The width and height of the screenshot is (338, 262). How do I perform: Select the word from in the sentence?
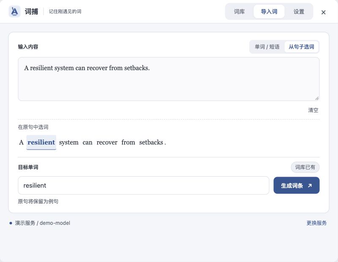(128, 142)
